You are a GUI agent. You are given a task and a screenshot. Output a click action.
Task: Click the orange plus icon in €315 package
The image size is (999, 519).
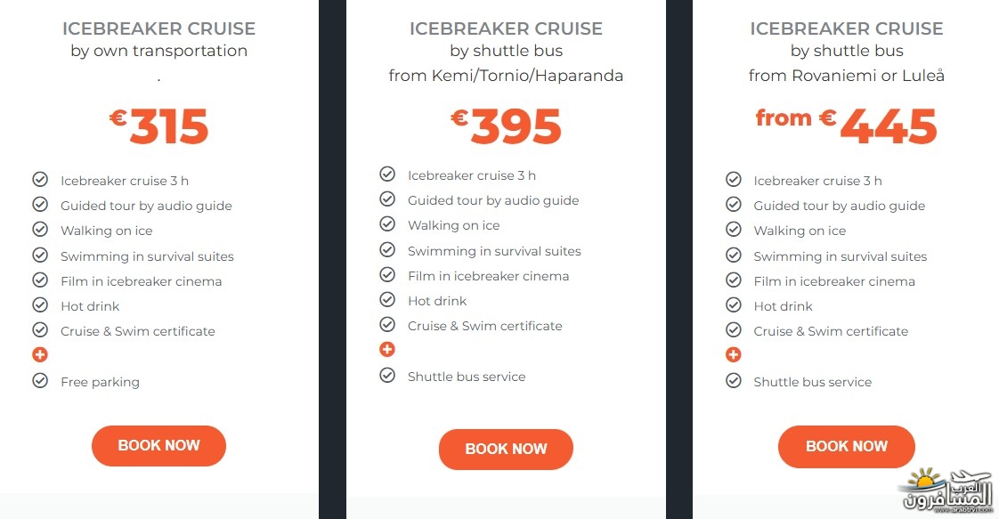click(x=40, y=354)
